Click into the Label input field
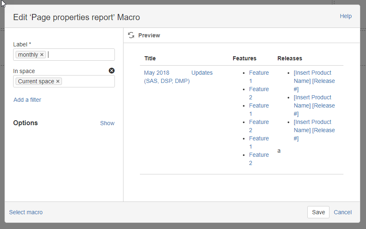This screenshot has width=366, height=229. [x=64, y=55]
